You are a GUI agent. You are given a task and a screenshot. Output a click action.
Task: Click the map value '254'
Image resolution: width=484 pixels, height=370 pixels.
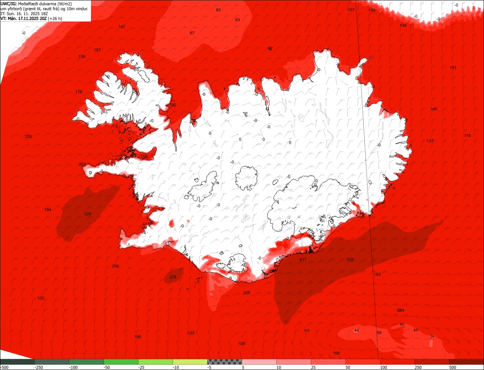[x=401, y=310]
